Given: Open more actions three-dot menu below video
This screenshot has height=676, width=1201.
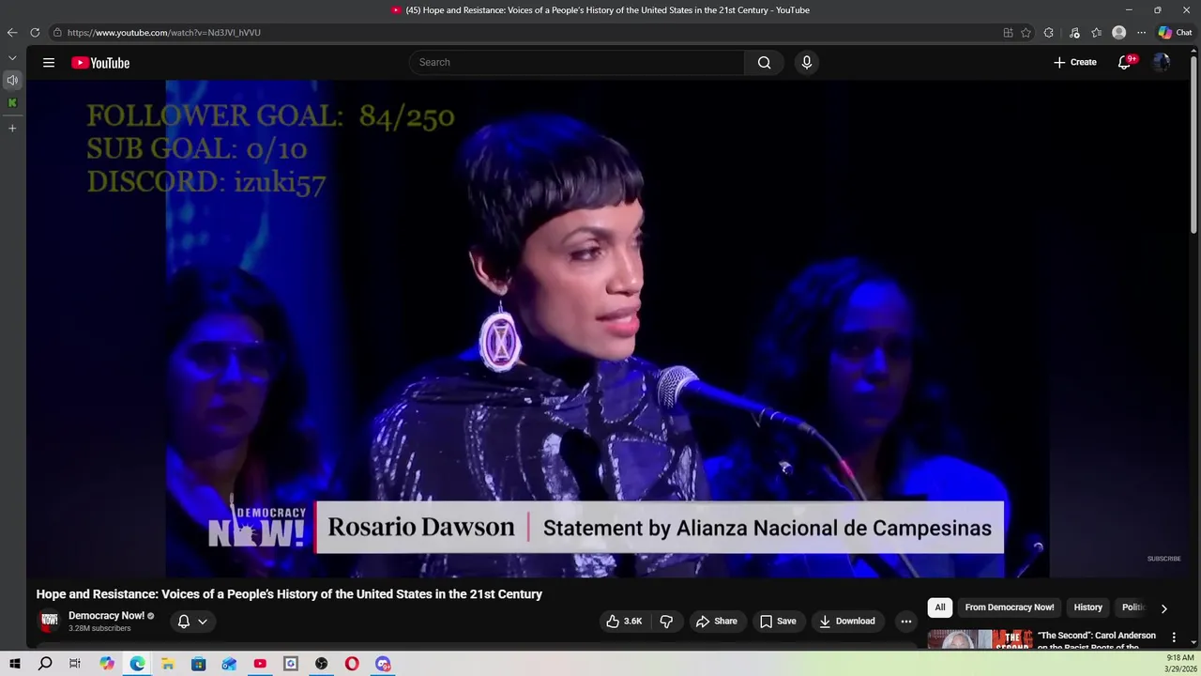Looking at the screenshot, I should pos(906,621).
